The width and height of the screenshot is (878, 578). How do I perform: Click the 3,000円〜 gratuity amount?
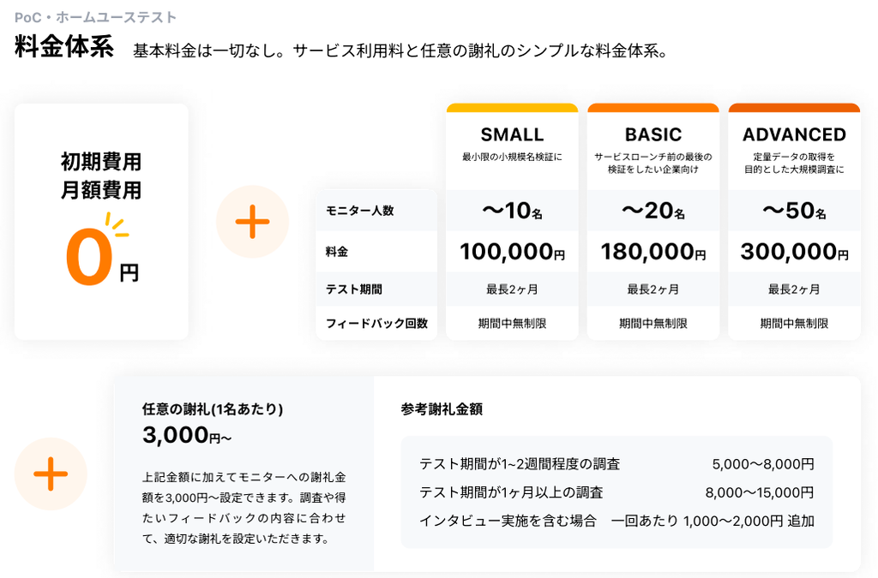(187, 436)
